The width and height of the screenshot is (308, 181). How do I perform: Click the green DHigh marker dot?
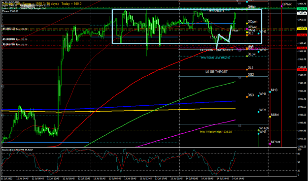click(247, 8)
